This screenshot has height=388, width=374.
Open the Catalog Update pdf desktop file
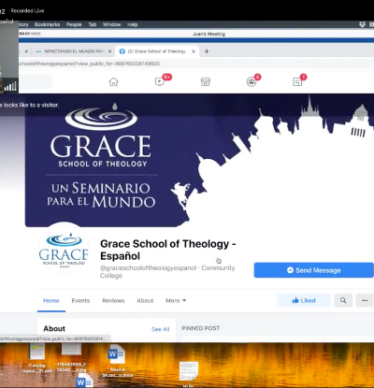point(37,358)
